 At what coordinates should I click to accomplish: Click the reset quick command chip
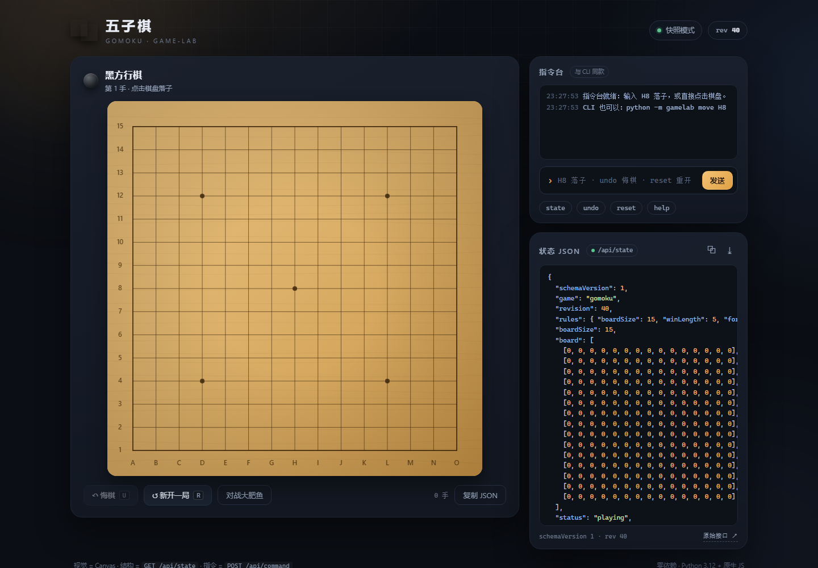point(626,208)
